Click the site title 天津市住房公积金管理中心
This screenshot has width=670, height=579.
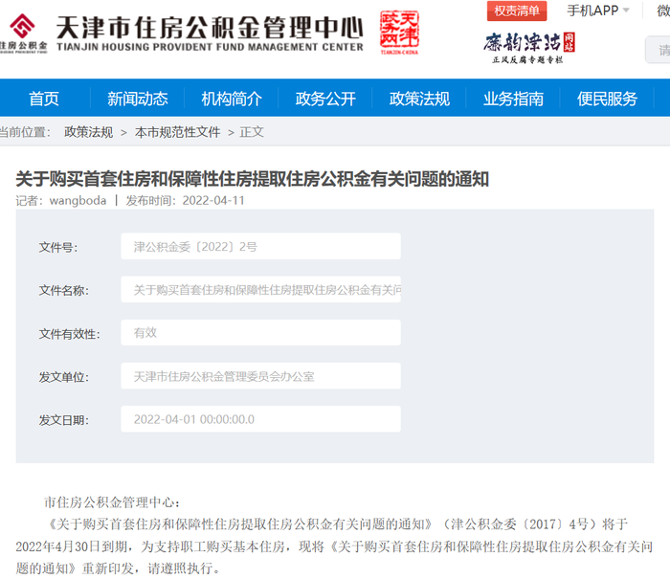coord(210,29)
